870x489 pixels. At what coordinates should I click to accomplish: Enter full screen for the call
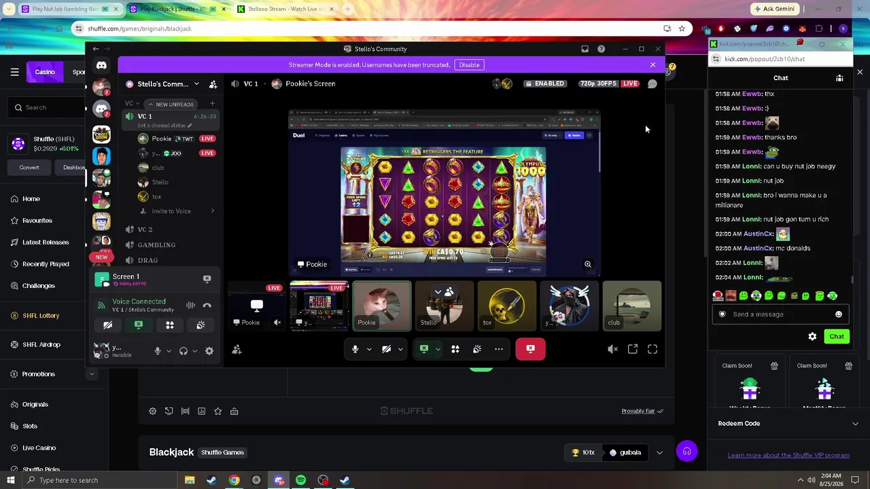pos(652,349)
